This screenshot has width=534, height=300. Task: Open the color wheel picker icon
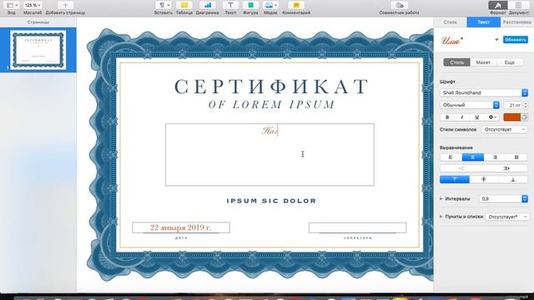tap(525, 117)
